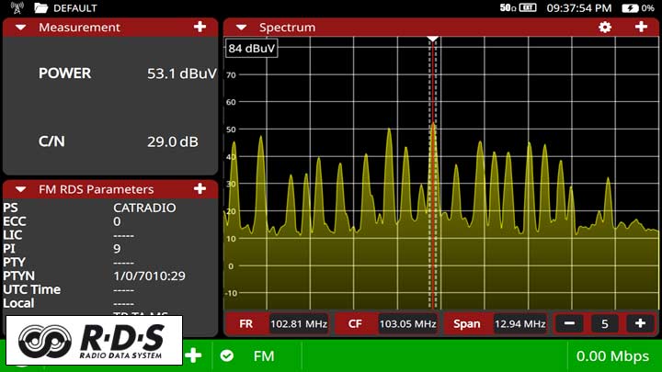Click the 84 dBuV reference level box

pyautogui.click(x=252, y=48)
